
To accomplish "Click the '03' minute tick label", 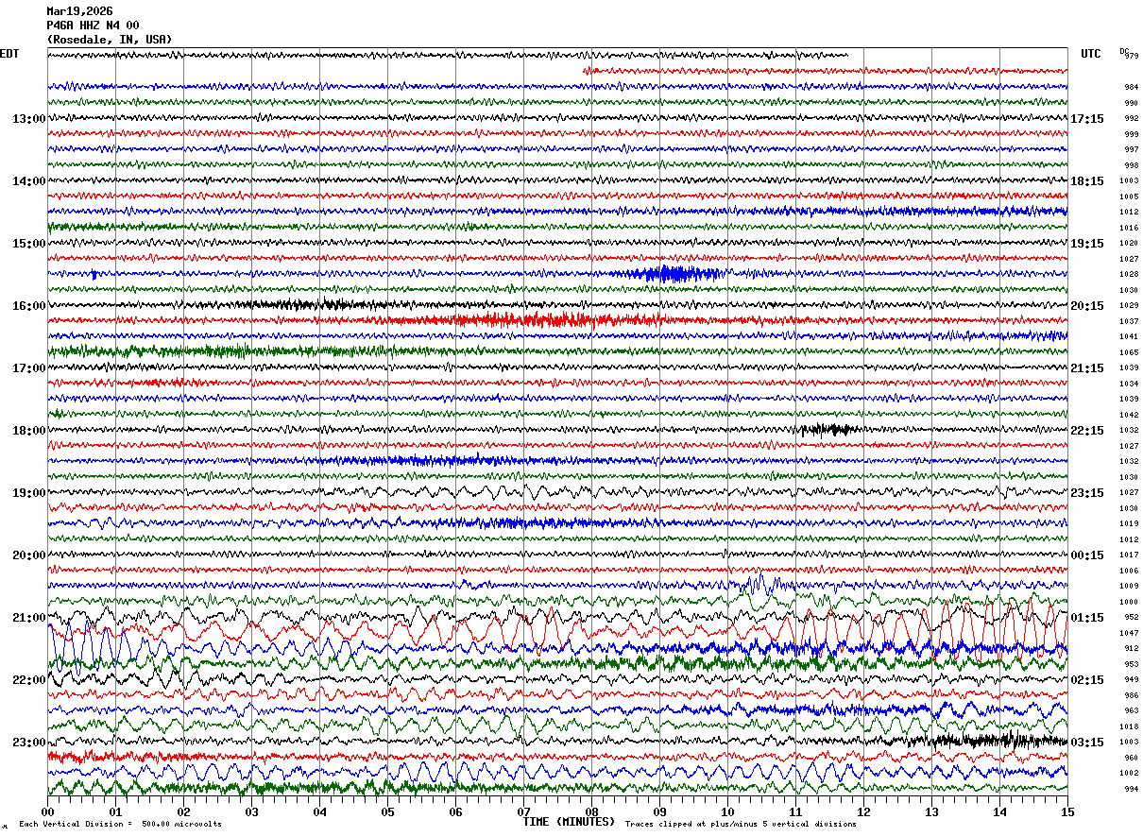I will click(x=251, y=811).
